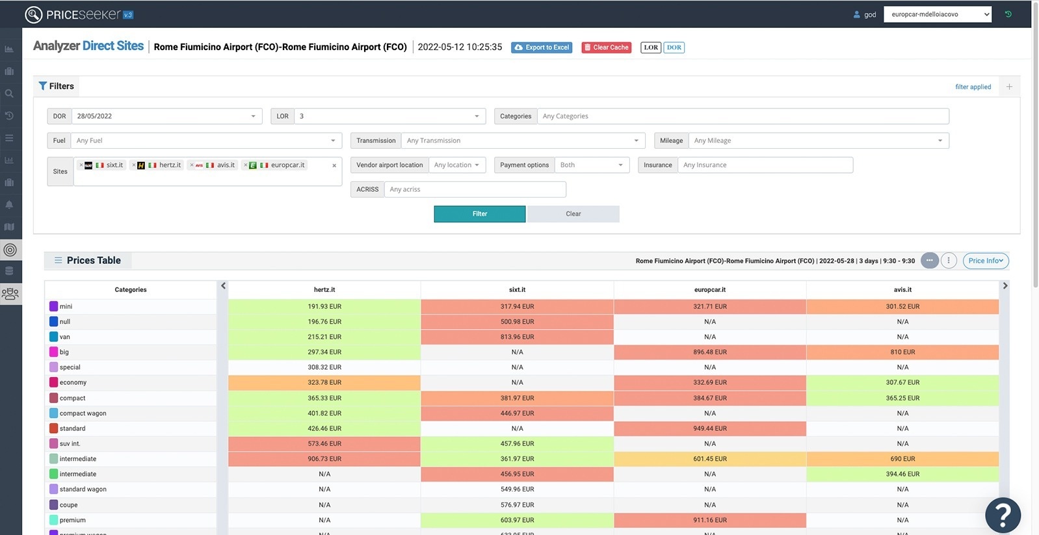1039x535 pixels.
Task: Remove europcar.it from Sites filter
Action: (246, 165)
